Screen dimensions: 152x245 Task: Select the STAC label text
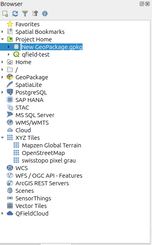[x=22, y=108]
